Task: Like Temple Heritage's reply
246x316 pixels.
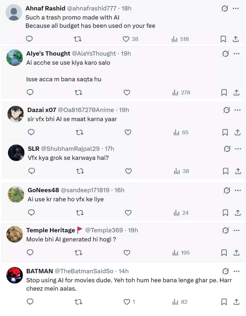Action: [127, 253]
